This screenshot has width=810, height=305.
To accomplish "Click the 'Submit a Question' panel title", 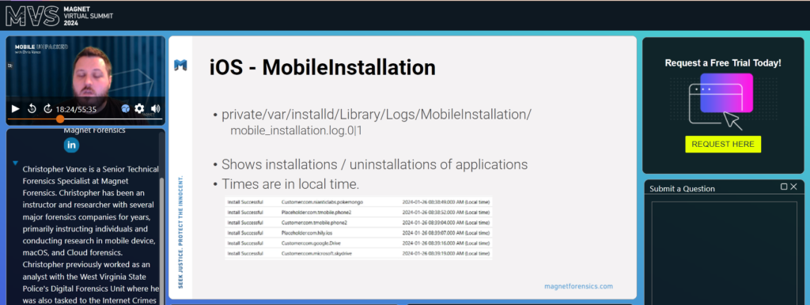I will [682, 188].
